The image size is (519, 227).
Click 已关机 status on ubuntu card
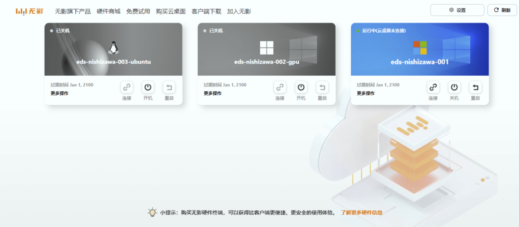tap(63, 31)
